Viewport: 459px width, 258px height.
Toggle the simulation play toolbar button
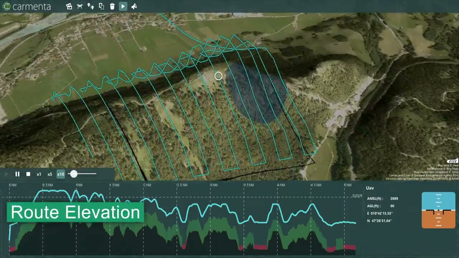[123, 6]
